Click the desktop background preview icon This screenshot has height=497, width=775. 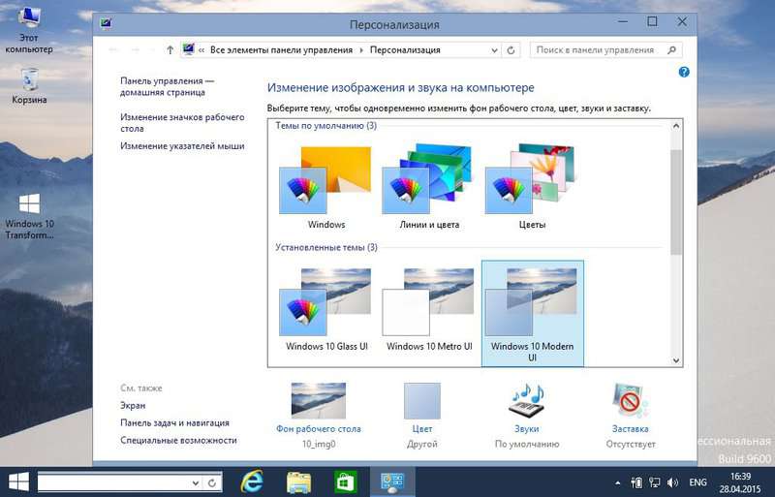click(319, 400)
